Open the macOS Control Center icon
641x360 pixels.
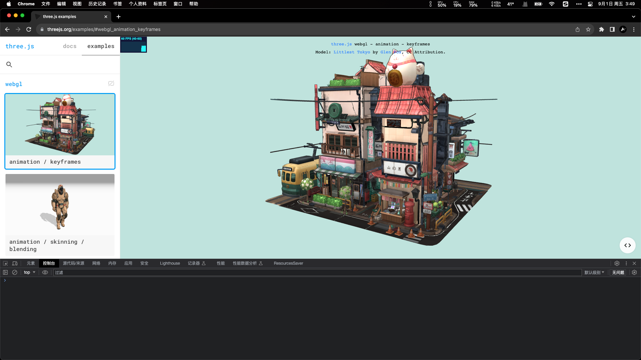pyautogui.click(x=590, y=4)
